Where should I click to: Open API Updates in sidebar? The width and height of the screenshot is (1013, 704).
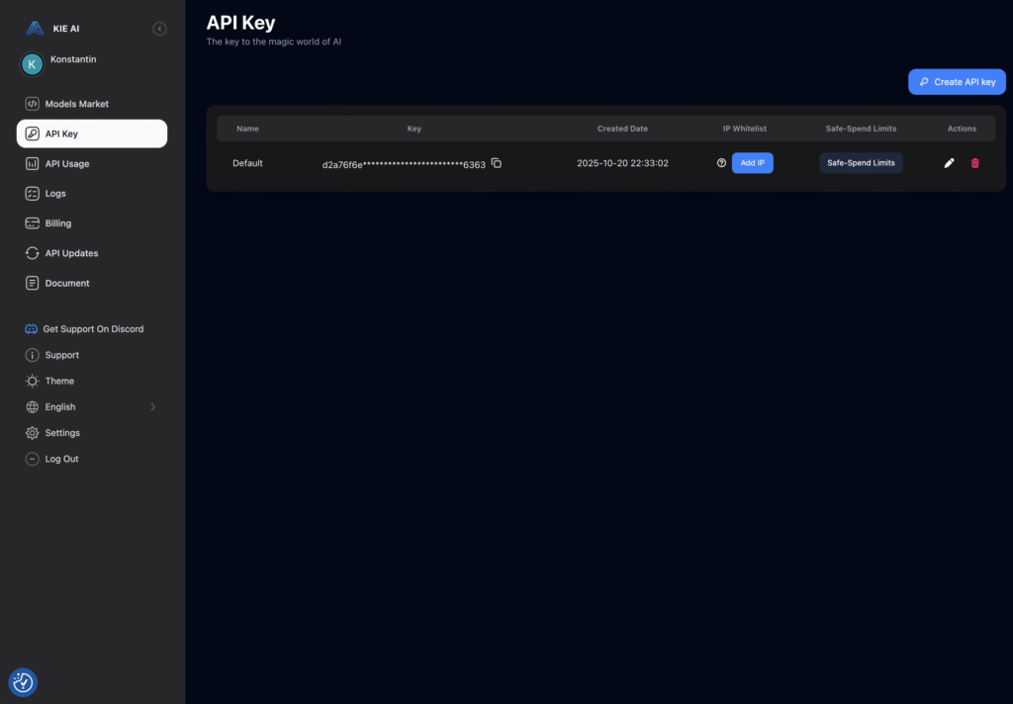[71, 253]
